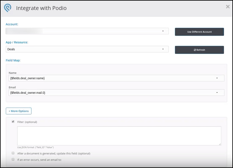Tick the send-email-on-error checkbox
Viewport: 233px width, 168px height.
pos(13,159)
